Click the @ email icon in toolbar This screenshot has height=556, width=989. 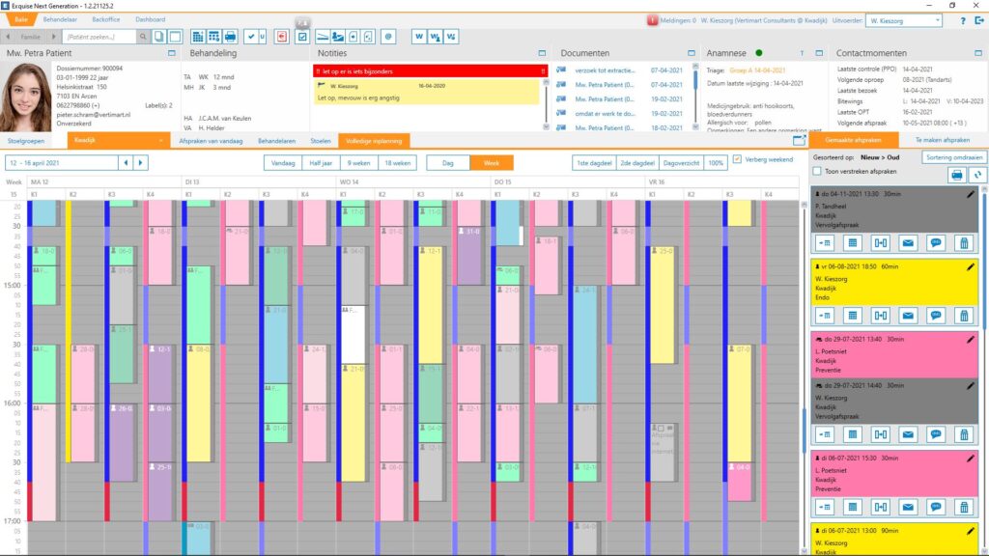pos(388,37)
